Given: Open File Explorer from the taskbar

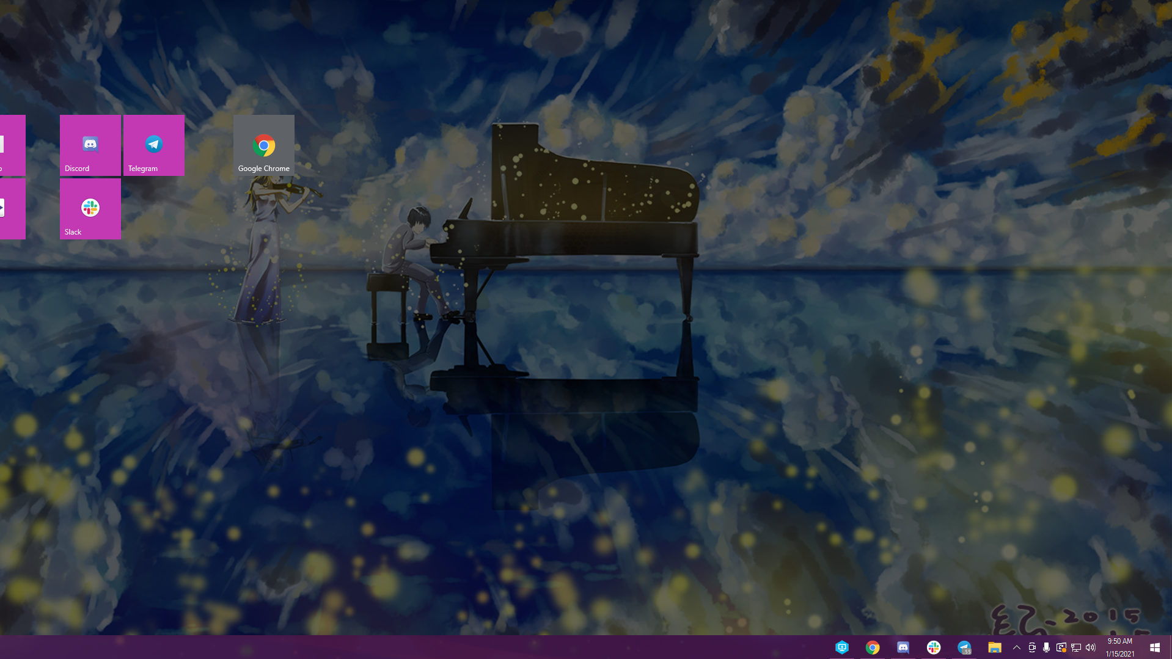Looking at the screenshot, I should click(994, 647).
